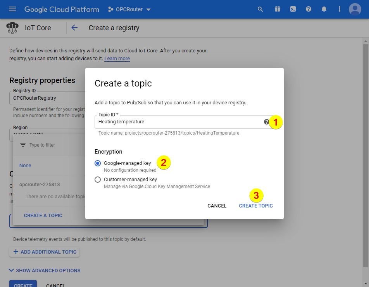Viewport: 369px width, 287px height.
Task: Click Create a Topic in dropdown list
Action: pos(43,215)
